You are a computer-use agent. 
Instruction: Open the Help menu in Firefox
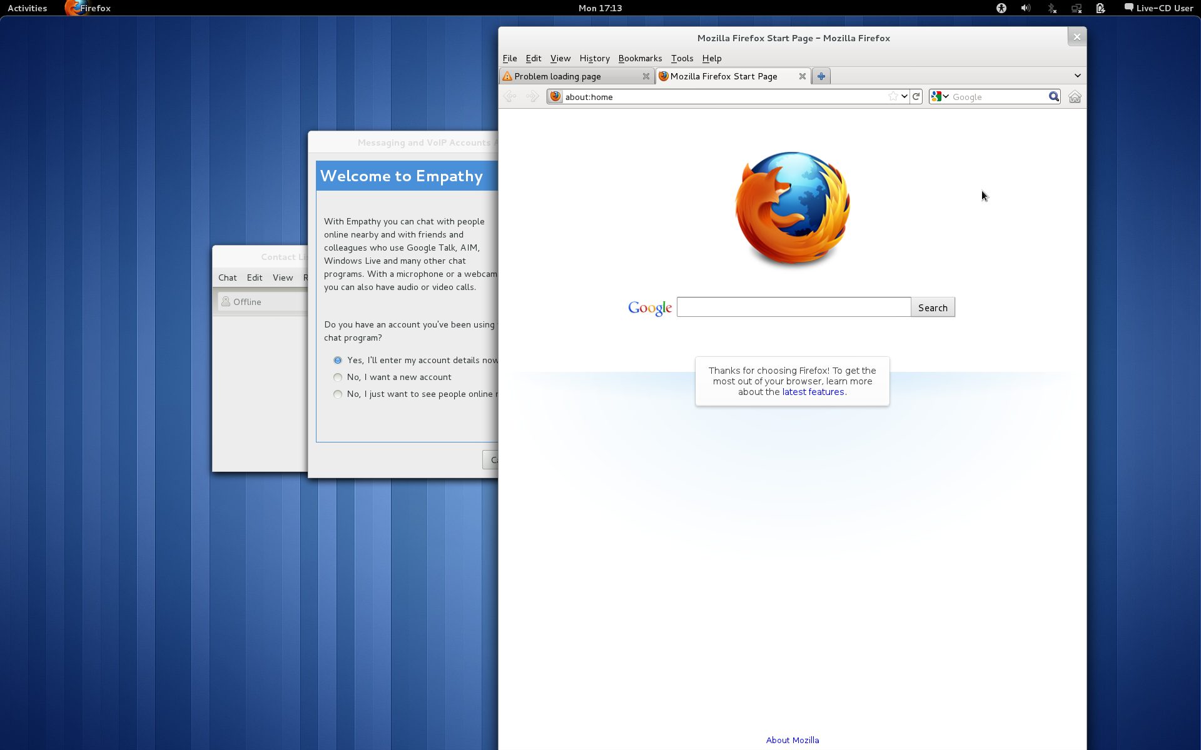coord(712,58)
